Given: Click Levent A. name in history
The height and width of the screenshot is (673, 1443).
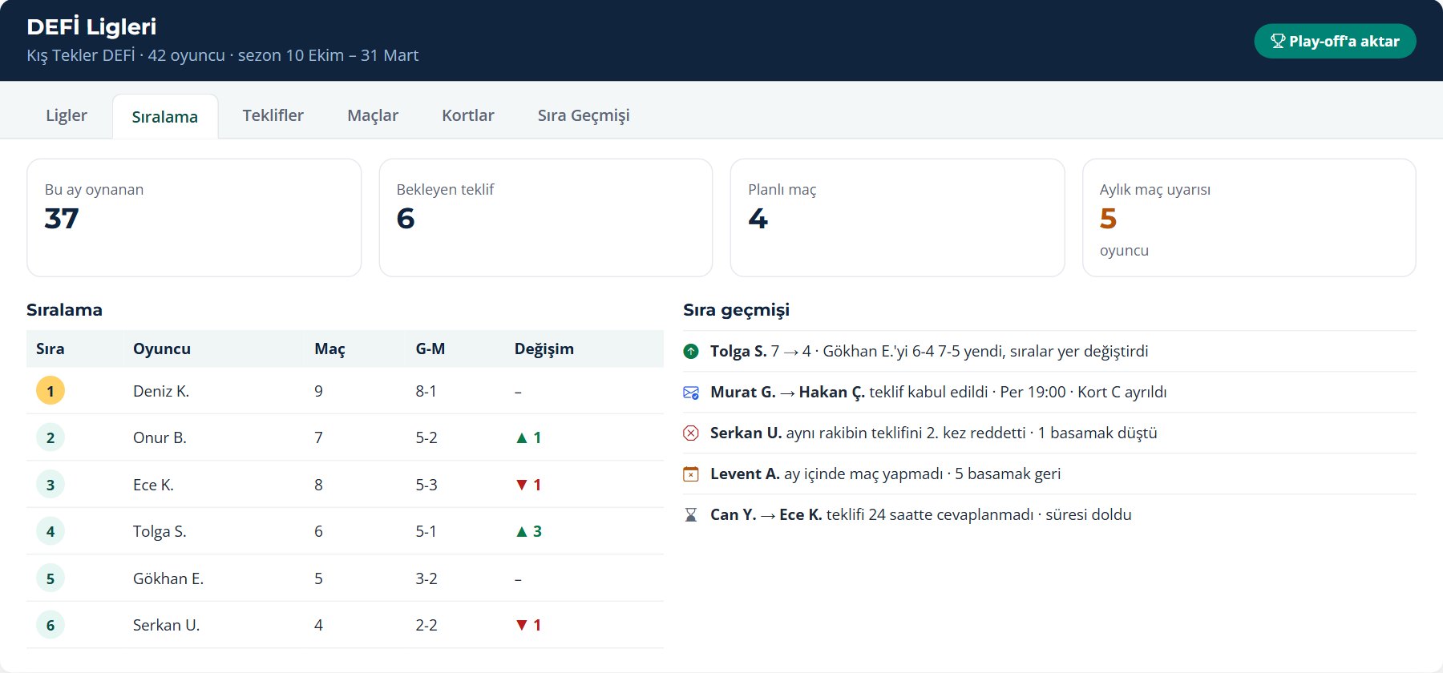Looking at the screenshot, I should point(745,474).
